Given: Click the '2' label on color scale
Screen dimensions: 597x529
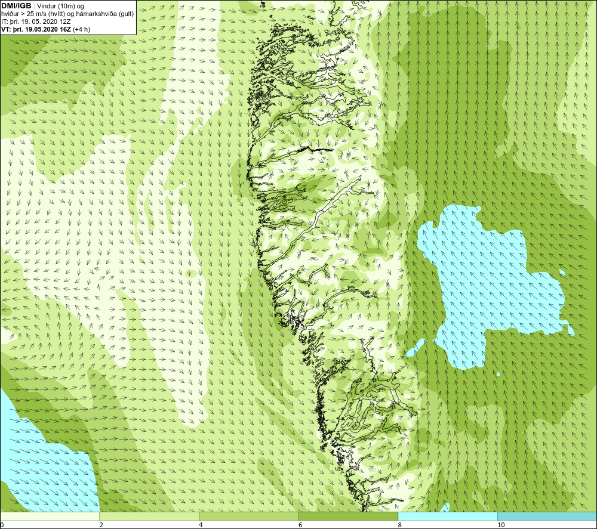Looking at the screenshot, I should pyautogui.click(x=101, y=525).
